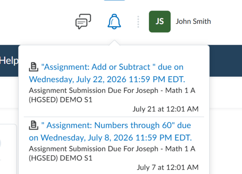
Task: Click the blue indicator bar at top
Action: point(114,0)
